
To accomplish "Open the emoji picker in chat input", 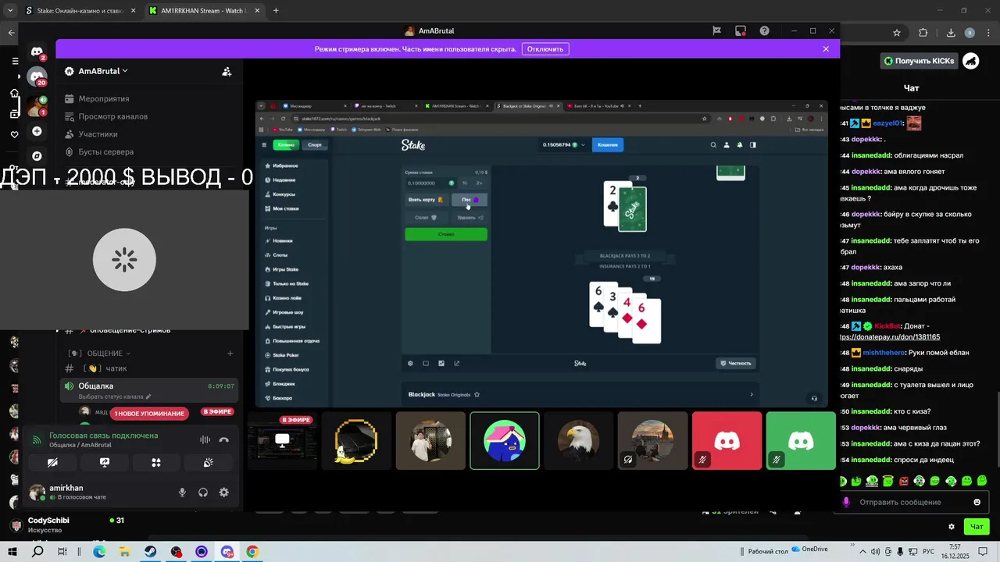I will pyautogui.click(x=977, y=502).
